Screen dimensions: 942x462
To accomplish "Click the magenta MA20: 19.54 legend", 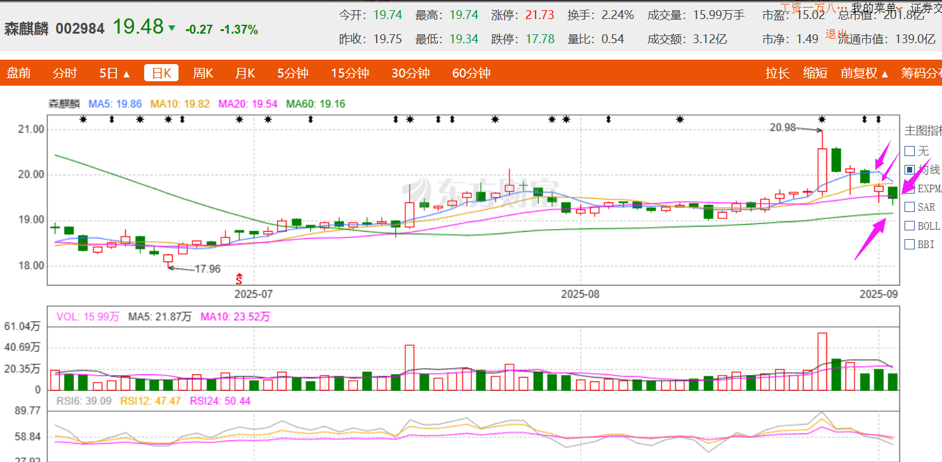I will (x=248, y=103).
